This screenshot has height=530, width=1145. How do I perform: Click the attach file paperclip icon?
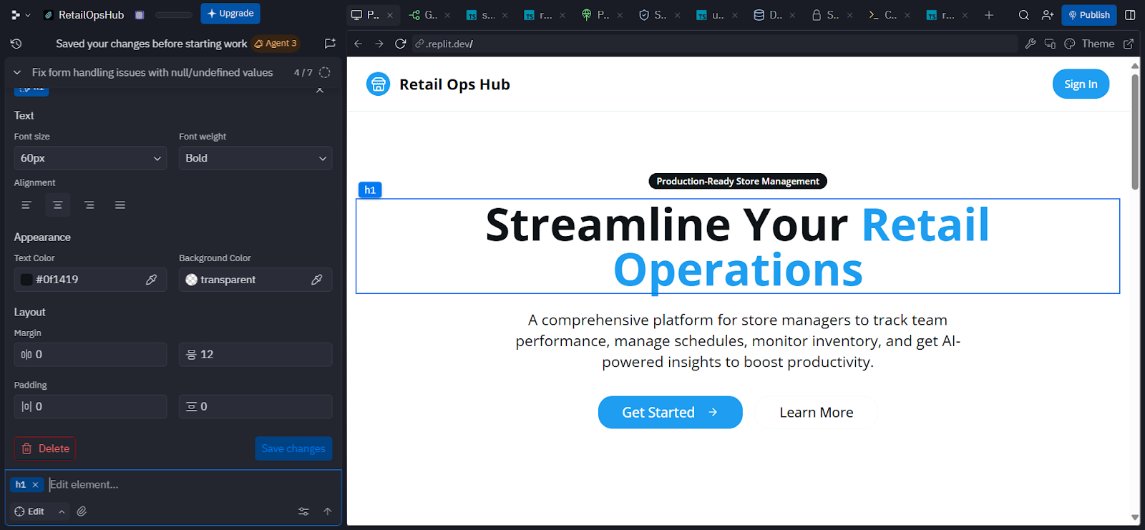[82, 511]
